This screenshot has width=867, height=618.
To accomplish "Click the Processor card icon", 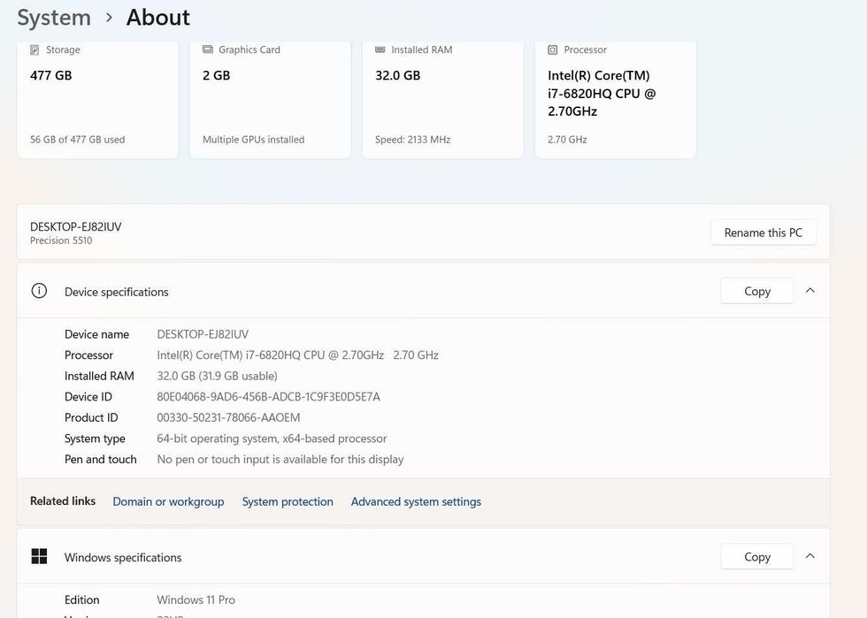I will click(552, 50).
